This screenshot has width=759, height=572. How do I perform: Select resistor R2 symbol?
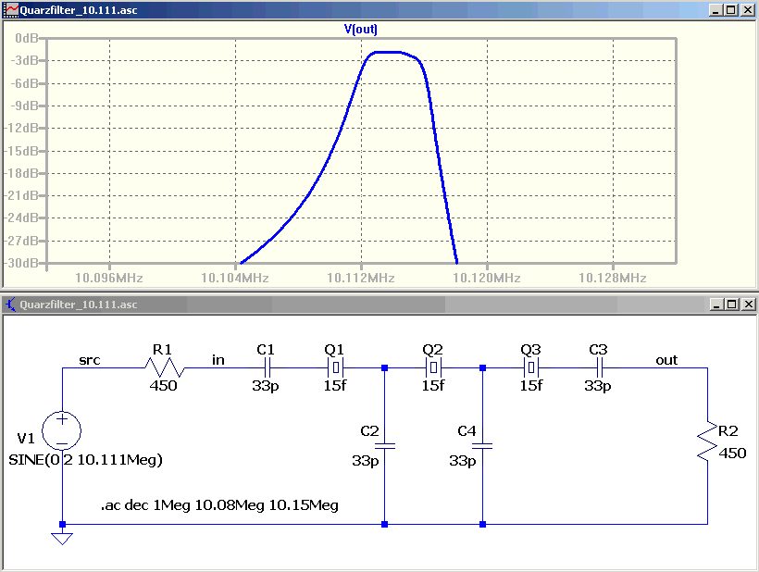(708, 441)
